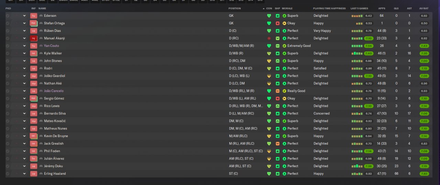Image resolution: width=440 pixels, height=185 pixels.
Task: Click Bernardo Silva's Concerned playing time text
Action: click(x=321, y=113)
